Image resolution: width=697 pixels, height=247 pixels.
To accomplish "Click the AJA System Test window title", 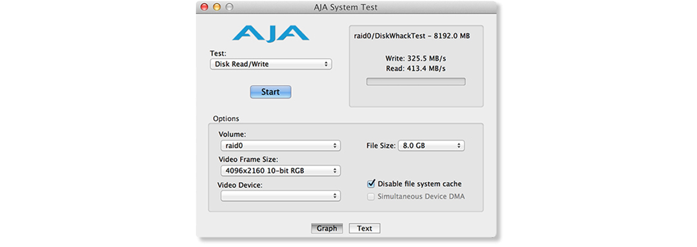I will pyautogui.click(x=345, y=8).
